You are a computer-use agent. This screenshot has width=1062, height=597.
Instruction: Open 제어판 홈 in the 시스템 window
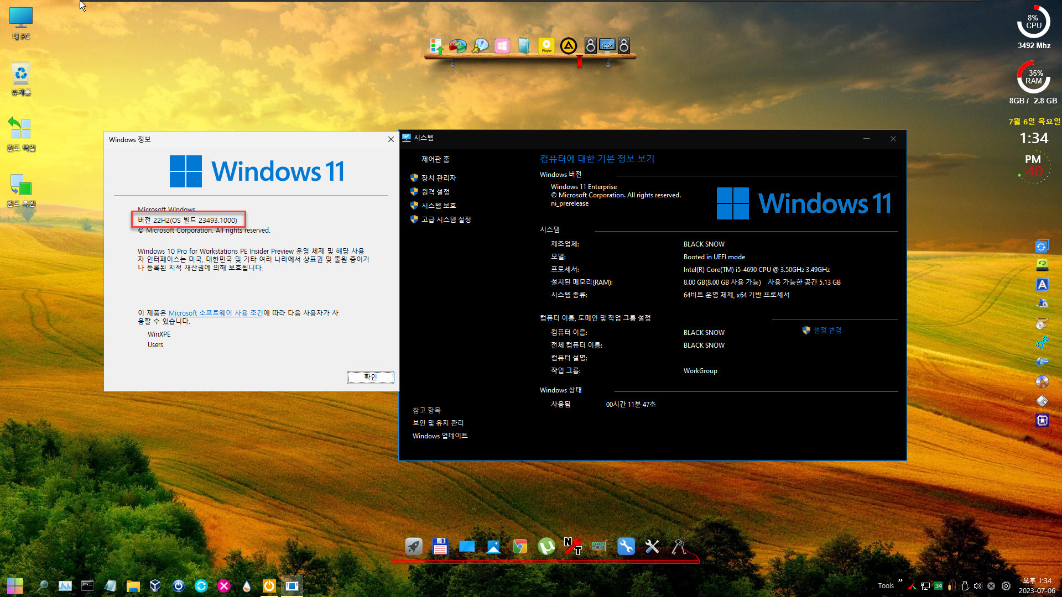tap(435, 159)
